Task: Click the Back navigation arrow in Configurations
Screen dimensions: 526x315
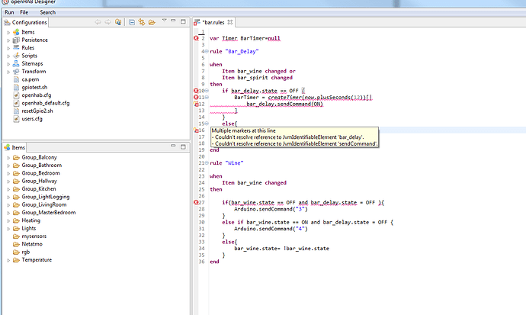Action: [98, 23]
